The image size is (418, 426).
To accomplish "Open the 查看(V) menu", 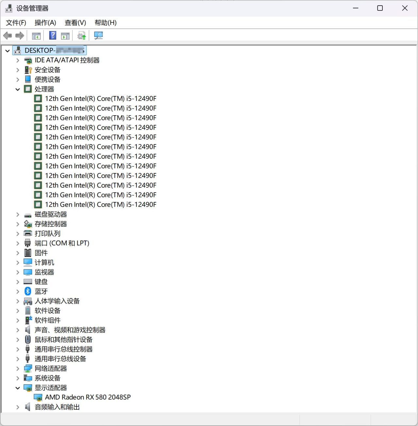I will coord(75,23).
